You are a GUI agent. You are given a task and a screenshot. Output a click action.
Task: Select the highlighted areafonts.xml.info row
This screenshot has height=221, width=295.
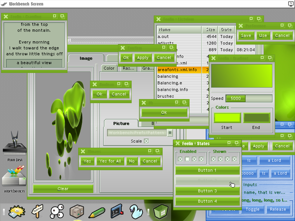(183, 70)
